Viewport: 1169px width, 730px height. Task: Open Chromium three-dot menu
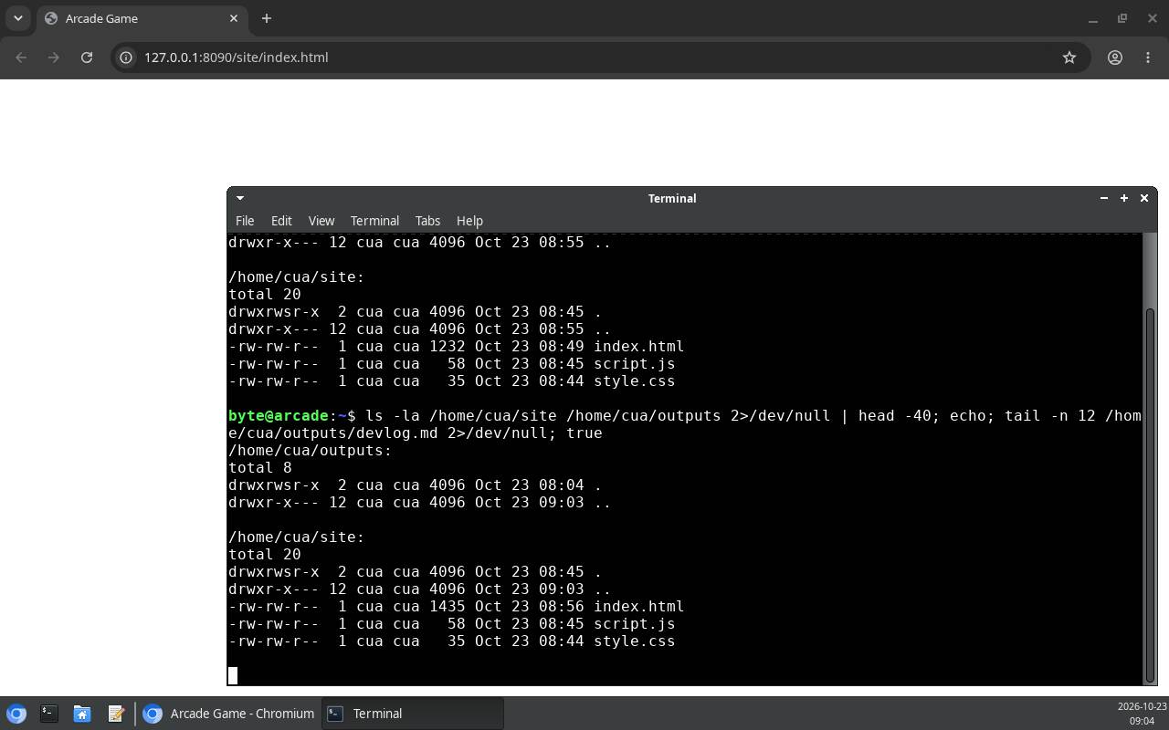point(1148,57)
